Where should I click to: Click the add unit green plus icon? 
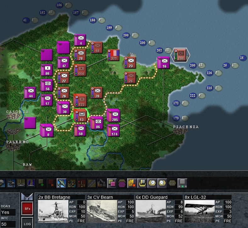coord(41,183)
